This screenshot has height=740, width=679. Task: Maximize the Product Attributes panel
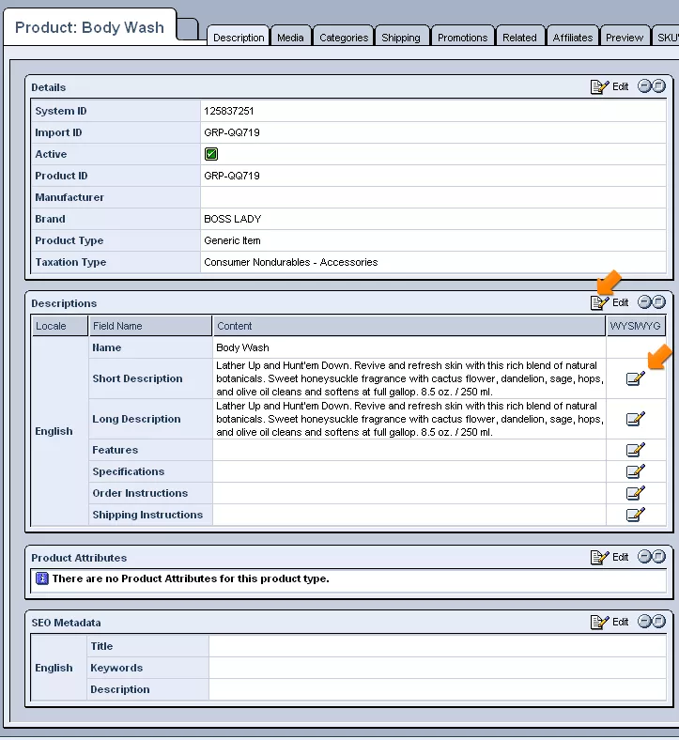[658, 557]
